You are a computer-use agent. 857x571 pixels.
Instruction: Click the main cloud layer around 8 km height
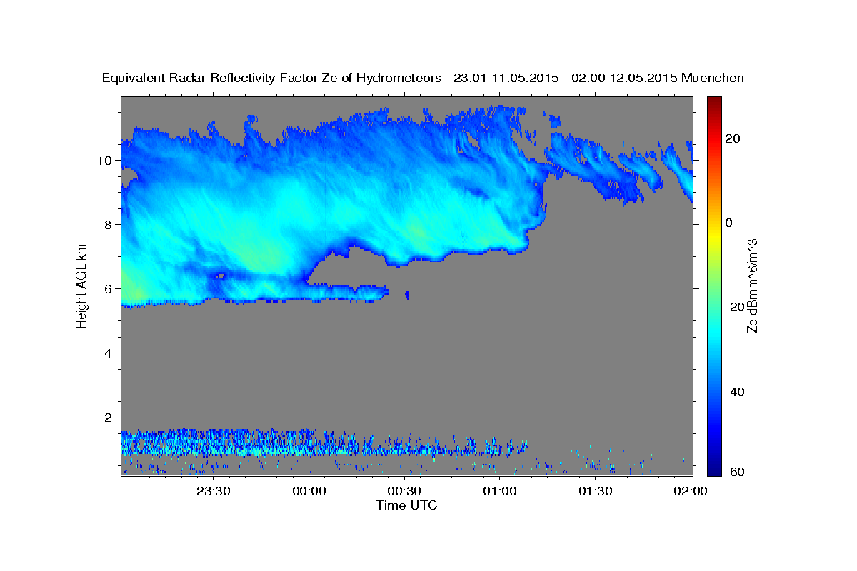[336, 207]
